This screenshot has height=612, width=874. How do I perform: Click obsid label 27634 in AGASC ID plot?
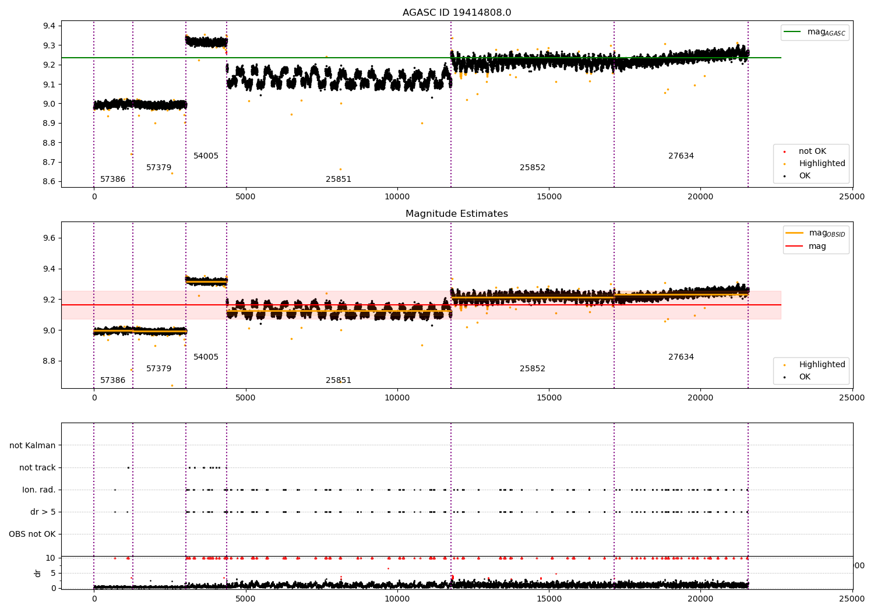(x=681, y=156)
